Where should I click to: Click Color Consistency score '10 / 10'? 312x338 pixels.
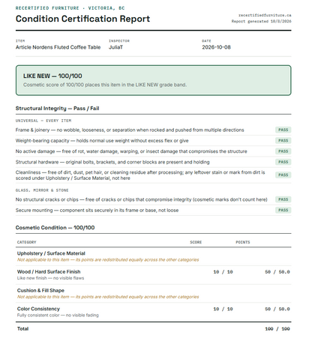coord(223,310)
